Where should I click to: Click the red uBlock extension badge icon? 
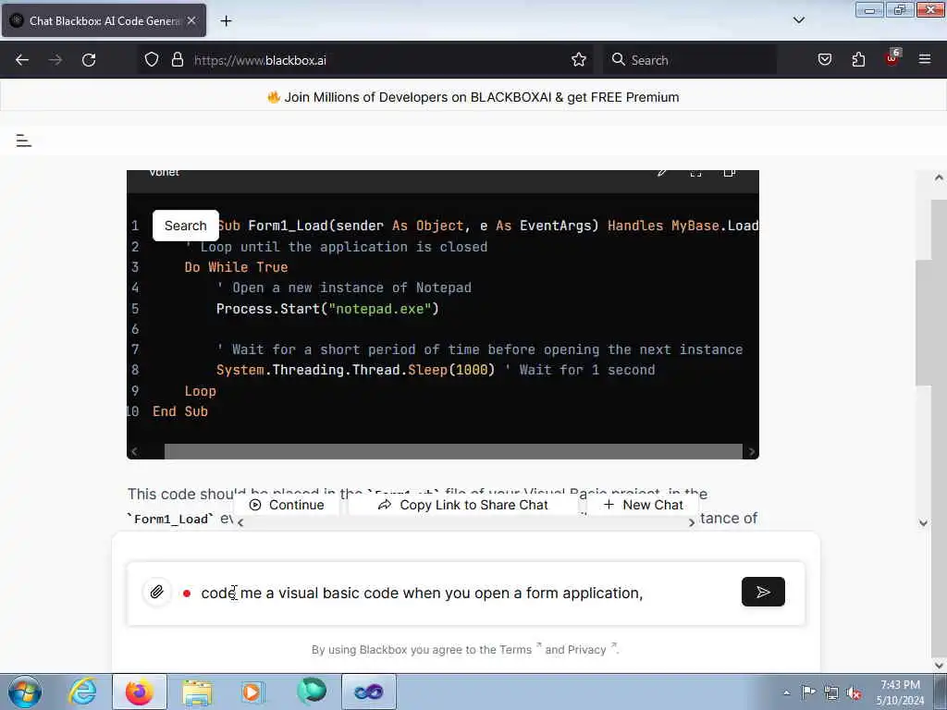(892, 58)
